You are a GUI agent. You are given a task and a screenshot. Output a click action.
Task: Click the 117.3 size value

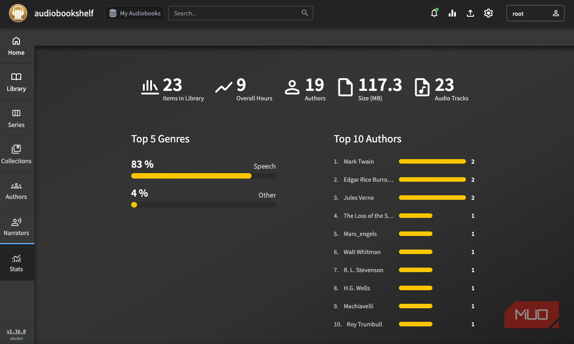(380, 85)
